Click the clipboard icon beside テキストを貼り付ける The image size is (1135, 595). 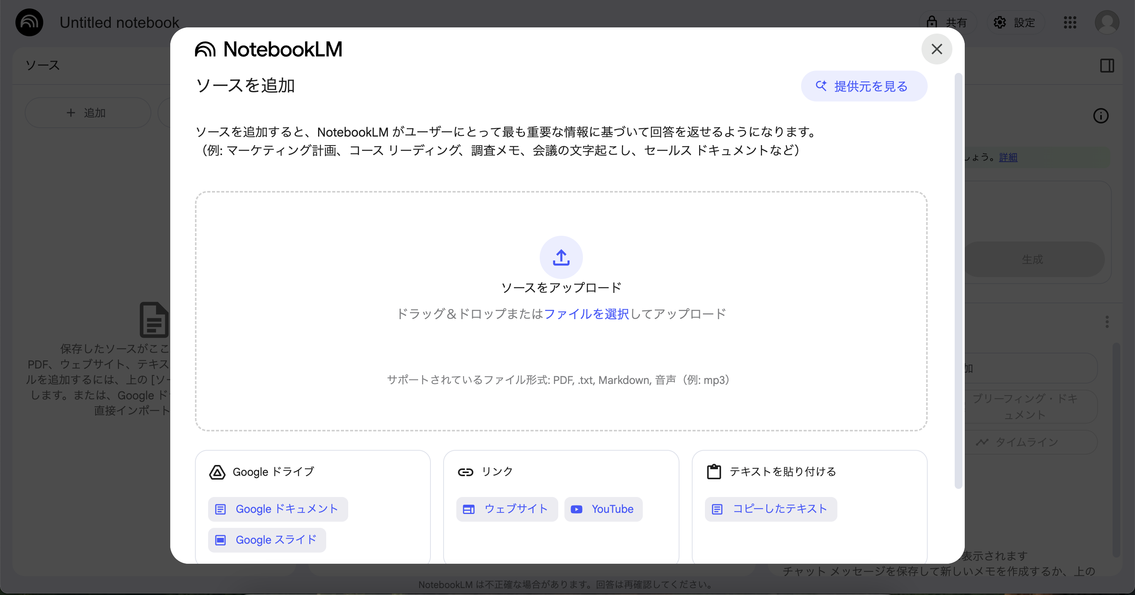click(x=714, y=472)
